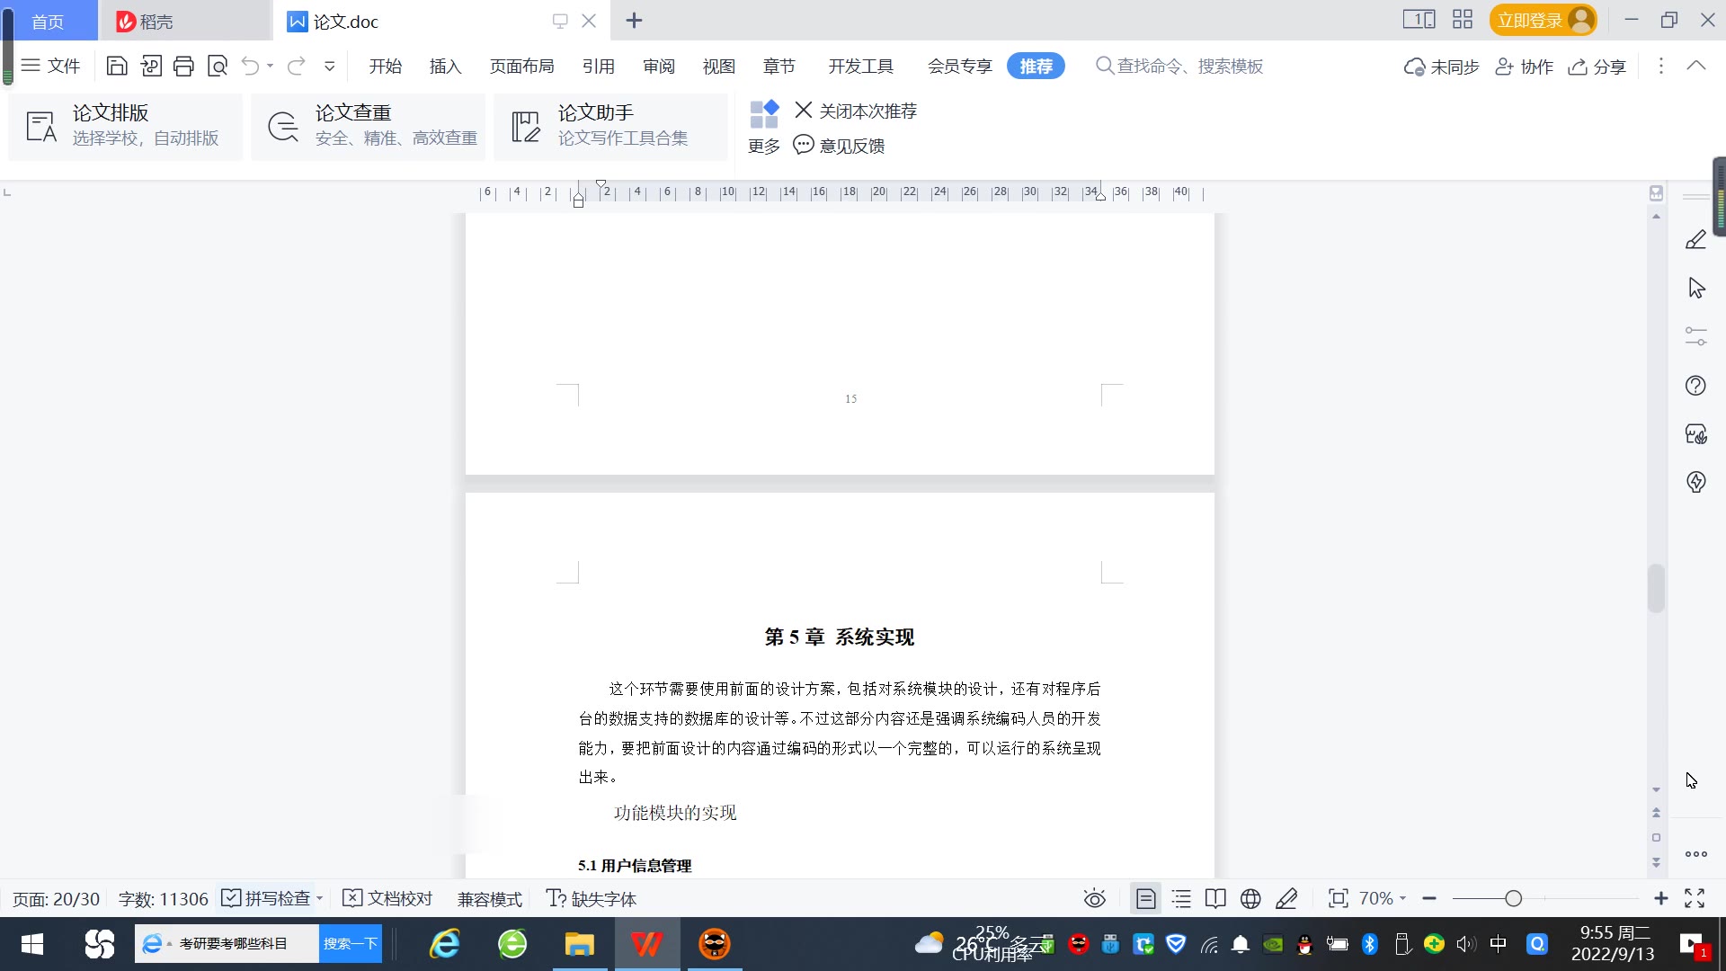Expand the zoom percentage 70% dropdown
The height and width of the screenshot is (971, 1726).
coord(1382,898)
